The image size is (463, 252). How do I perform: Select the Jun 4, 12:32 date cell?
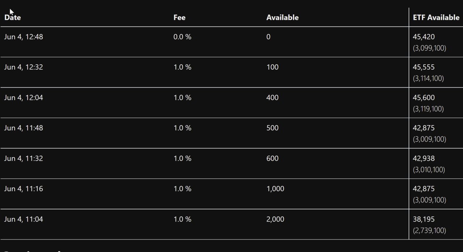[x=24, y=67]
